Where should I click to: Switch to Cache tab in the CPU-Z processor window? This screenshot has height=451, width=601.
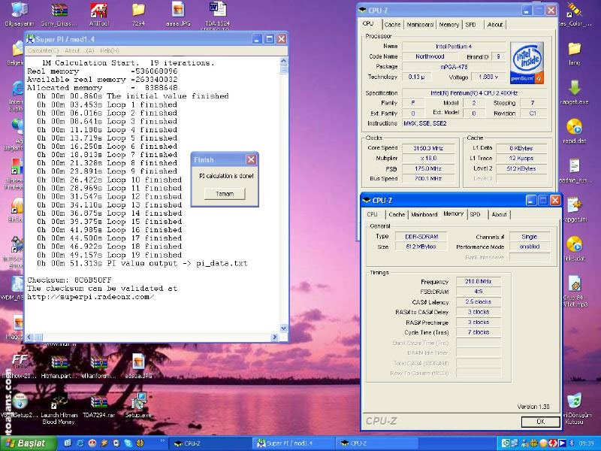click(x=392, y=25)
